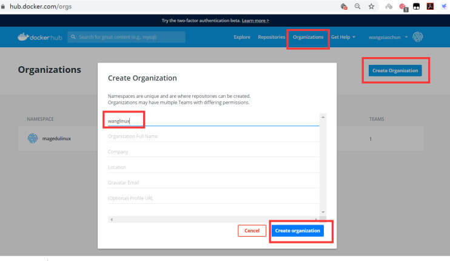Click the browser address bar URL

[x=41, y=6]
